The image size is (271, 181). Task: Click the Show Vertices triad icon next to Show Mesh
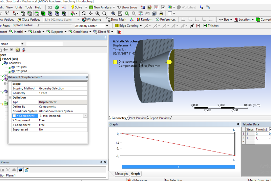(x=132, y=20)
